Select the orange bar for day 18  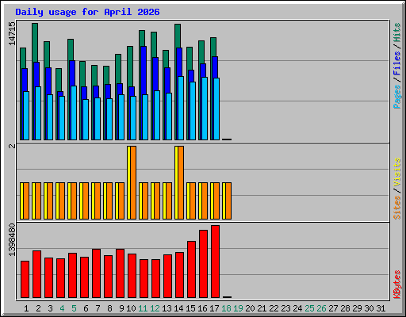click(x=228, y=201)
